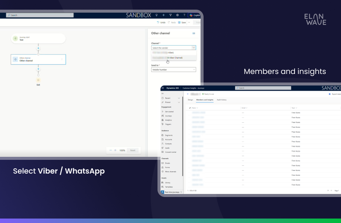Screen dimensions: 341x223
Task: Add step below Journey start tile
Action: 38,48
